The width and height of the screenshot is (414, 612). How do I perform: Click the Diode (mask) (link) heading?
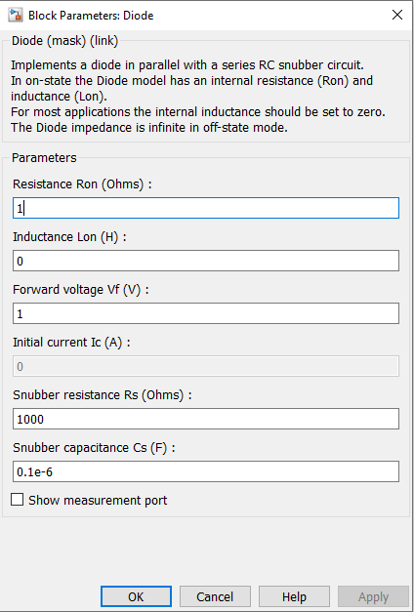click(x=64, y=41)
